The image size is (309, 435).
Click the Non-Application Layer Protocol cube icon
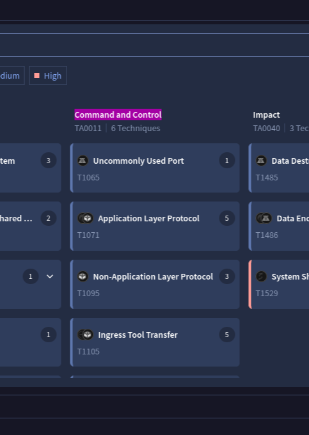tap(83, 276)
